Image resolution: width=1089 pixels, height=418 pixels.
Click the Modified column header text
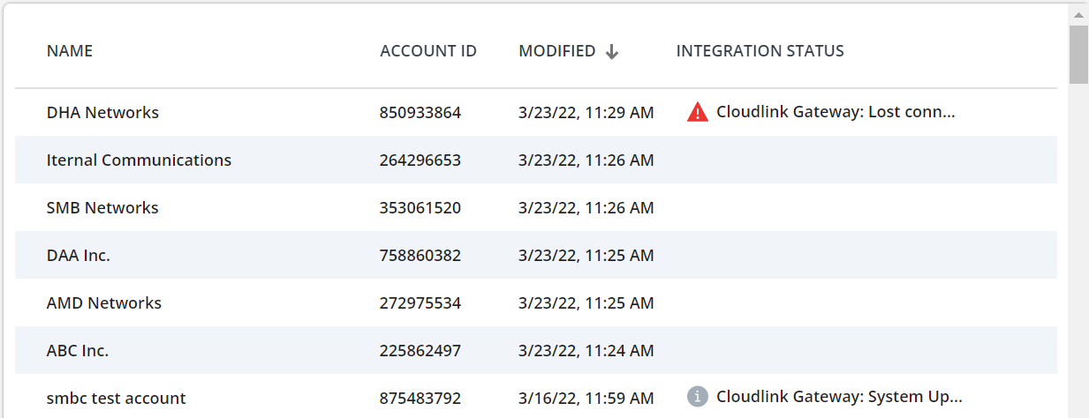[556, 51]
